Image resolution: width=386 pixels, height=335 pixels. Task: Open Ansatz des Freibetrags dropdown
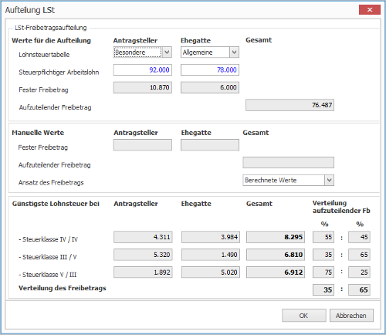click(289, 180)
